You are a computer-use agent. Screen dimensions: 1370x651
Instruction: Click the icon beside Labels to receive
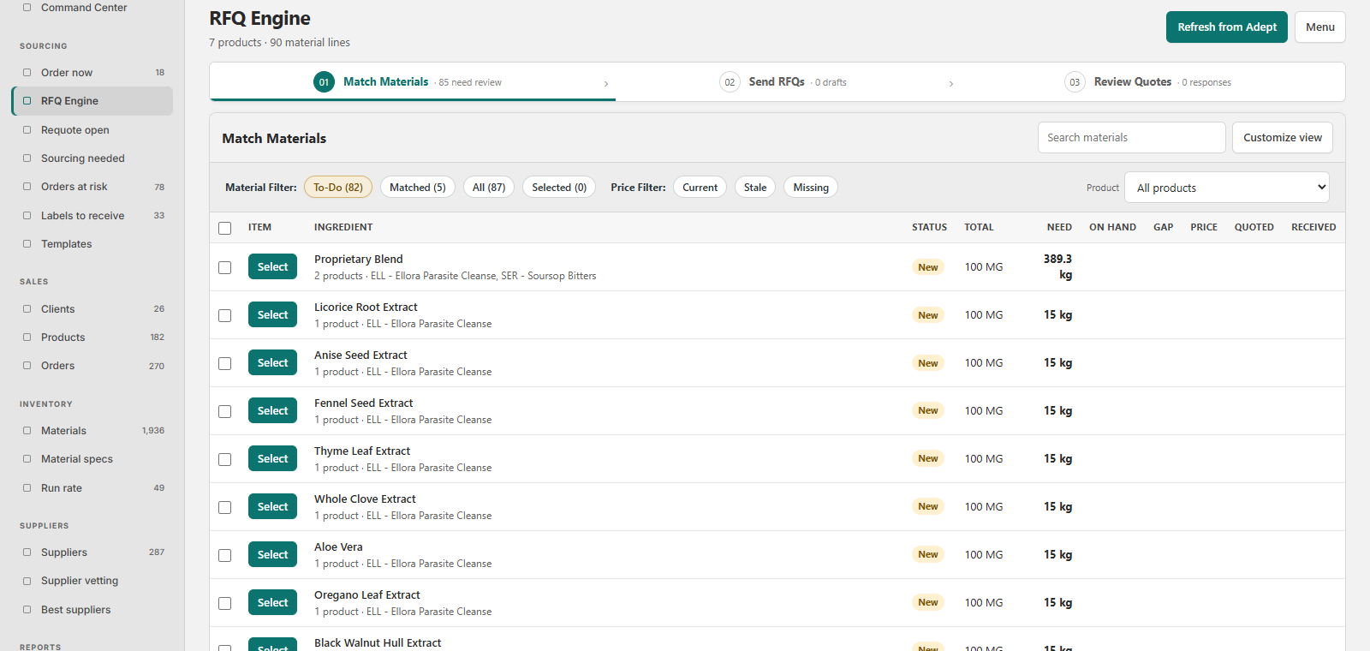27,216
